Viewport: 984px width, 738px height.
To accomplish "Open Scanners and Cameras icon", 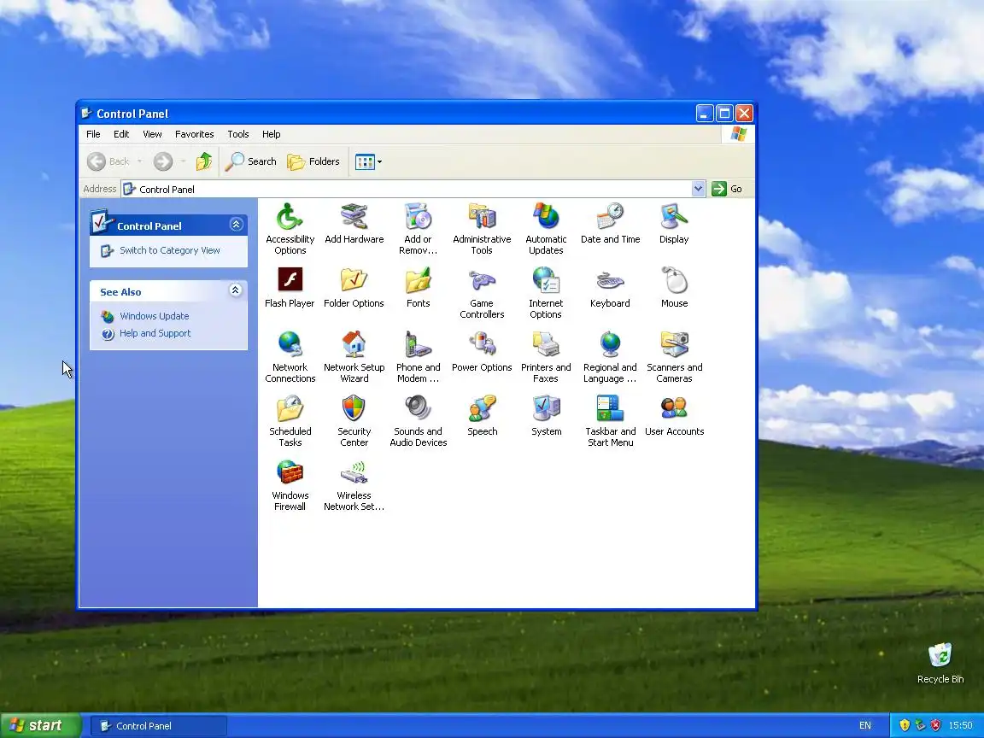I will [x=674, y=356].
